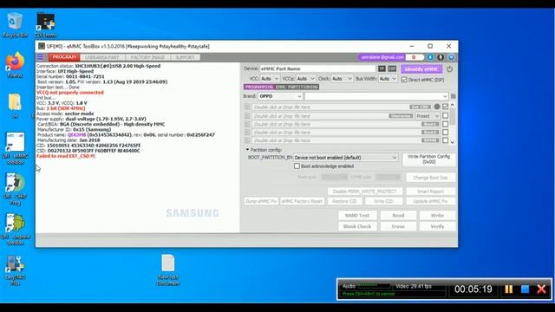Open Firefox desktop shortcut
Screen dimensions: 555x312
15,65
